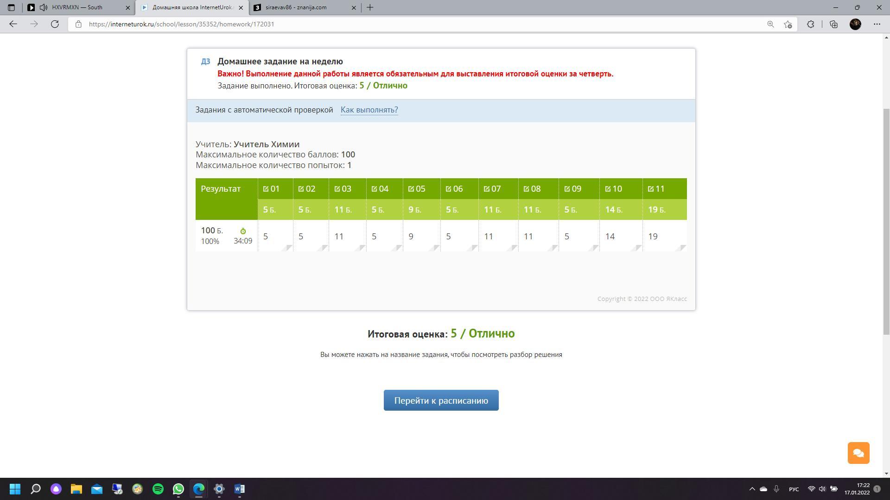
Task: Open the orange chat support widget
Action: (x=858, y=453)
